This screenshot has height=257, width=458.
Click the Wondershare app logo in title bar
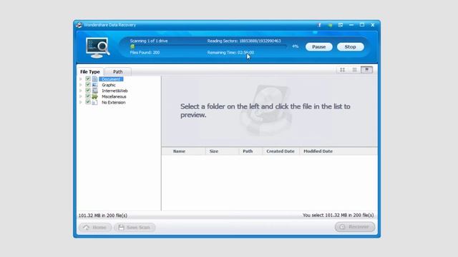79,25
